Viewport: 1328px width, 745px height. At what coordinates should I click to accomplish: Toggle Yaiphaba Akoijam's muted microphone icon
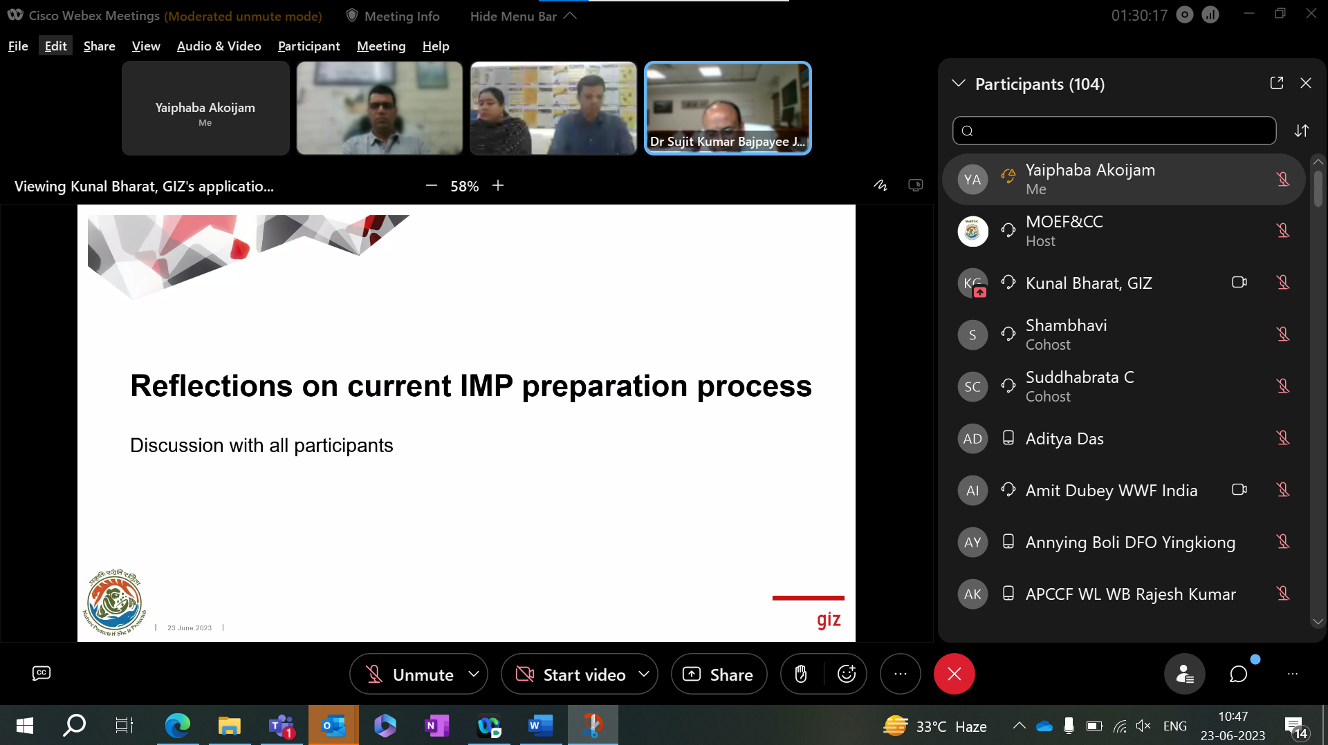tap(1283, 179)
